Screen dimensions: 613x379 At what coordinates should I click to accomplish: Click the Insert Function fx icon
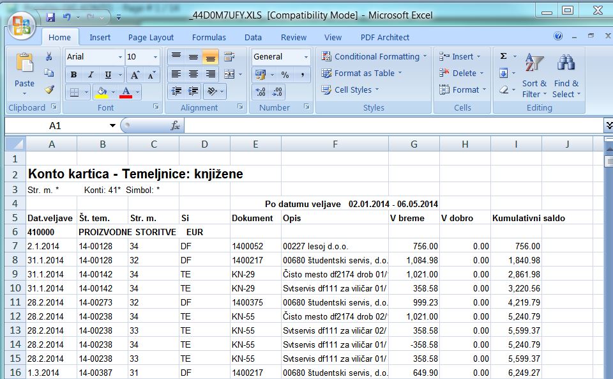pos(175,125)
